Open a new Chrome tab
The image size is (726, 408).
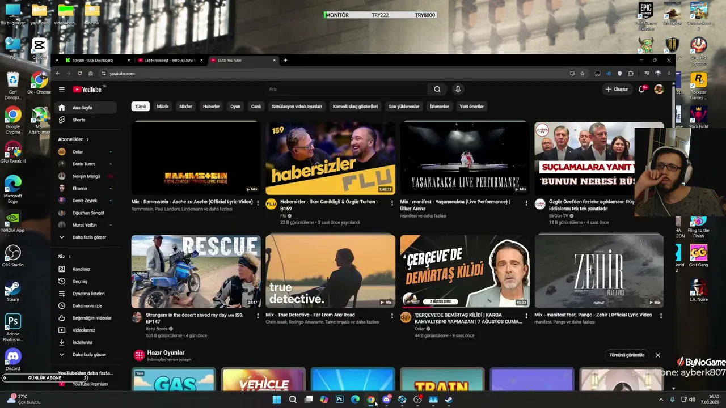click(285, 60)
